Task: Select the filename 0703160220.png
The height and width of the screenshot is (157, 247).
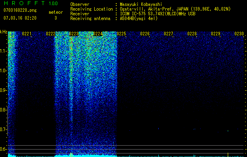Action: (x=20, y=11)
